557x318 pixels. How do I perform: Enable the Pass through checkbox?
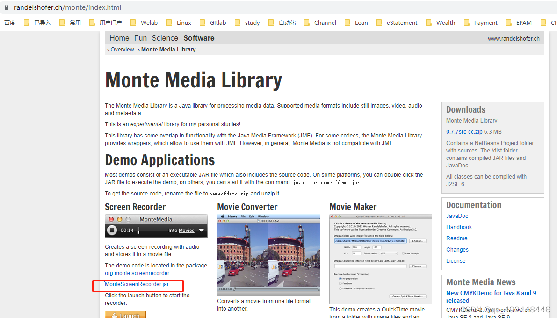pos(403,253)
